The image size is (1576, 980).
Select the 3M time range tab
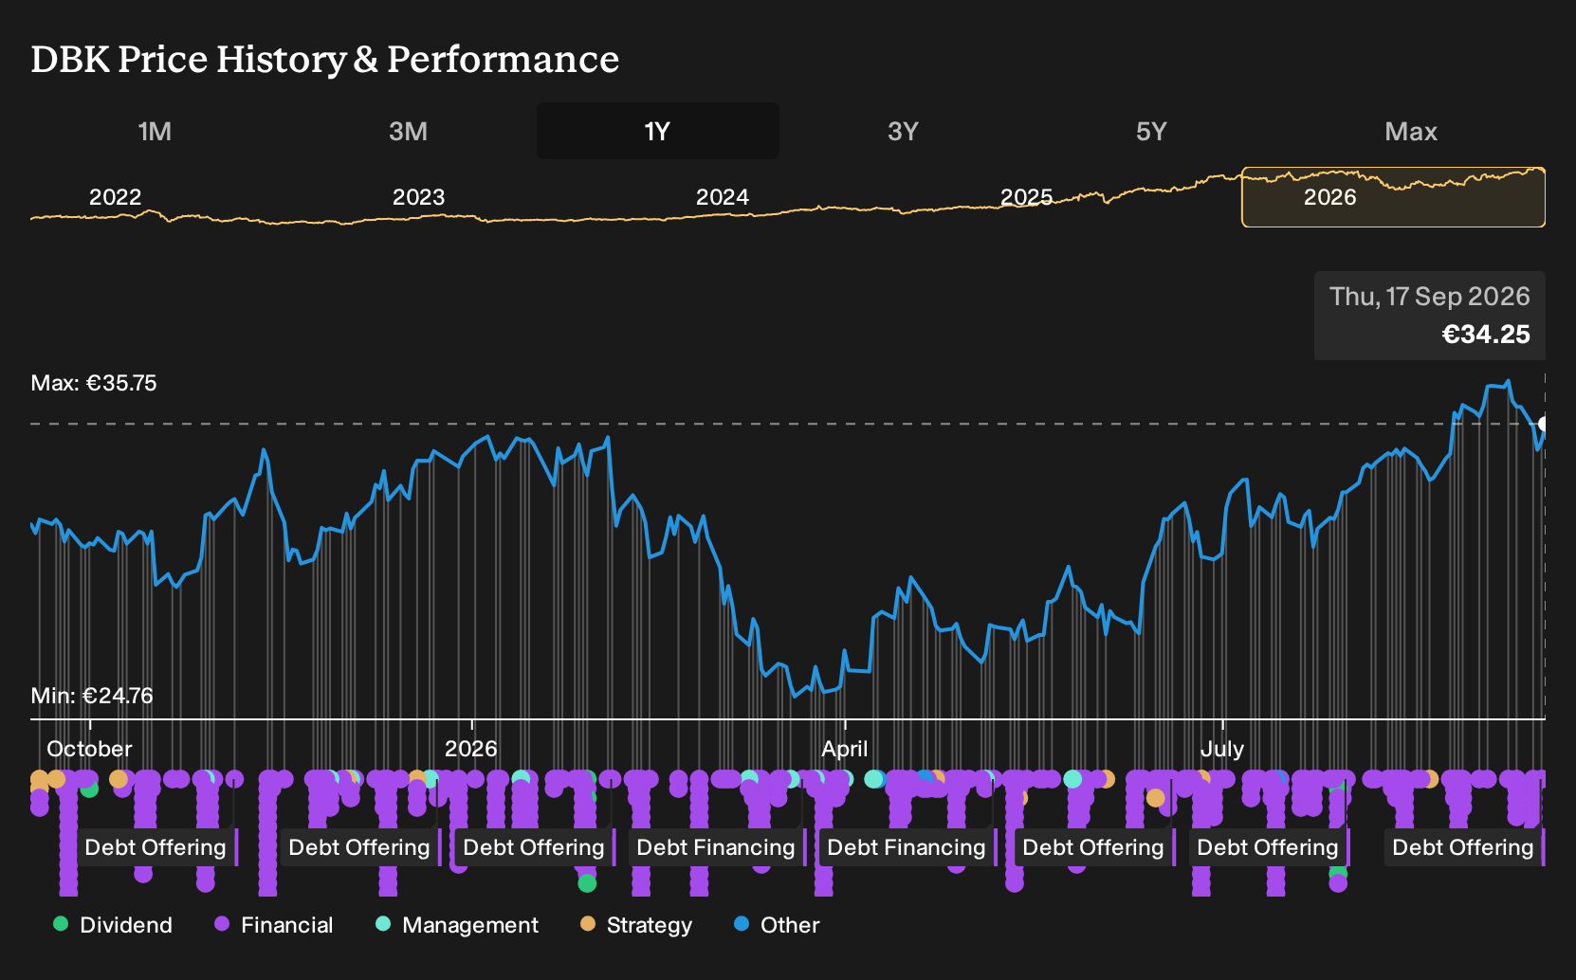pos(408,131)
